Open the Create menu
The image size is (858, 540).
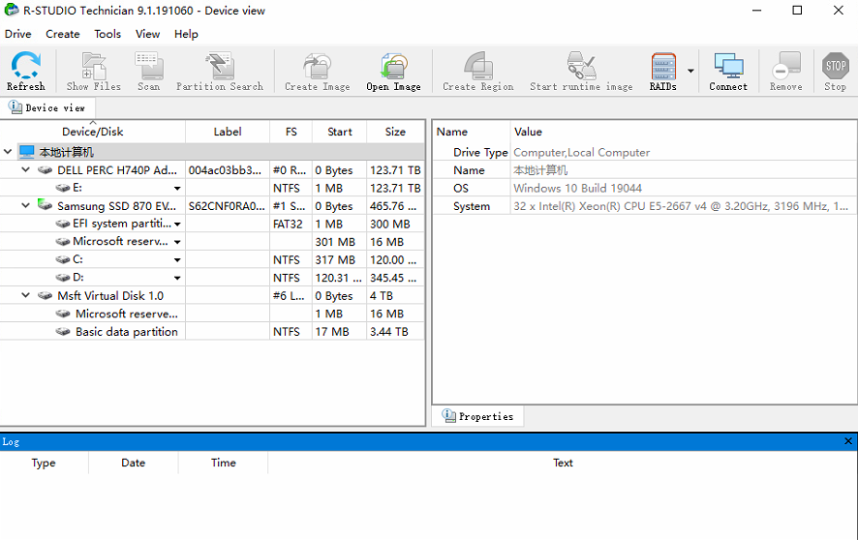click(x=63, y=34)
